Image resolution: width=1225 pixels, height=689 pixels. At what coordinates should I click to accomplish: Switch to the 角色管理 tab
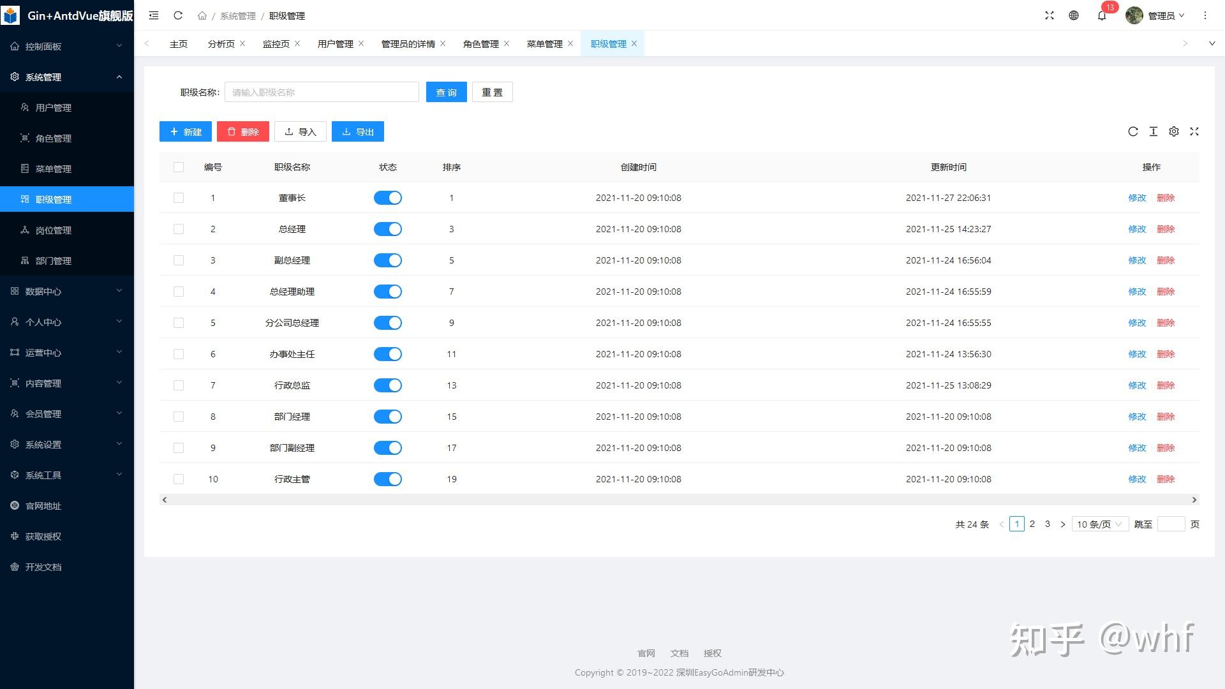tap(480, 43)
